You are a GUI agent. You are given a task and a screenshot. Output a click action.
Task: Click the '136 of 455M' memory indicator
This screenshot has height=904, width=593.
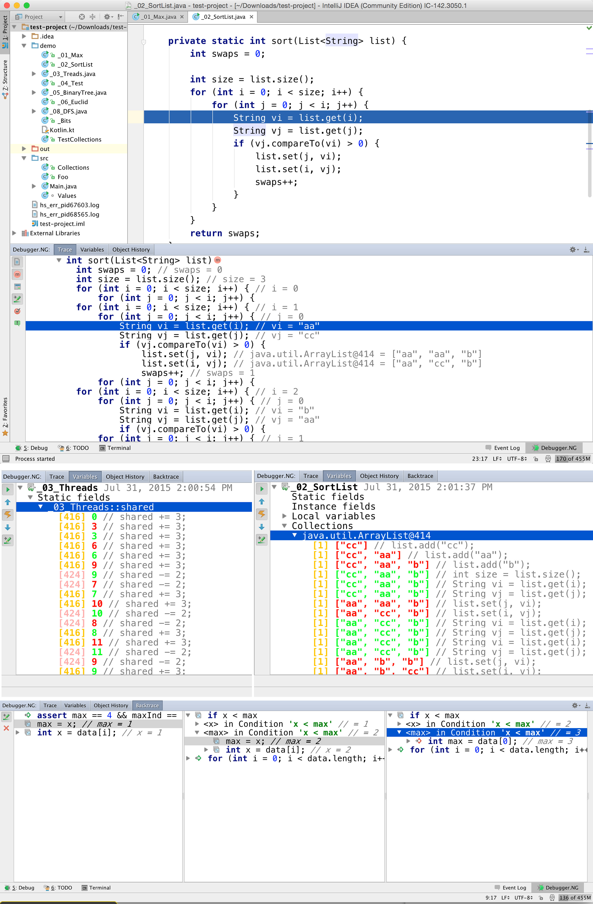575,898
